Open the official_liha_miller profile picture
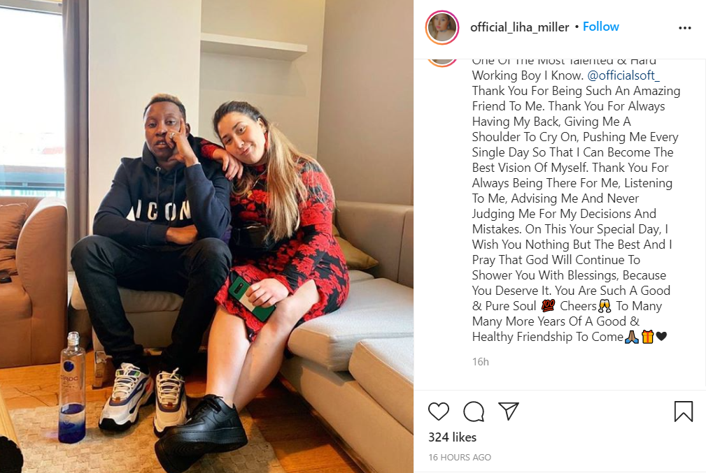 (x=442, y=27)
